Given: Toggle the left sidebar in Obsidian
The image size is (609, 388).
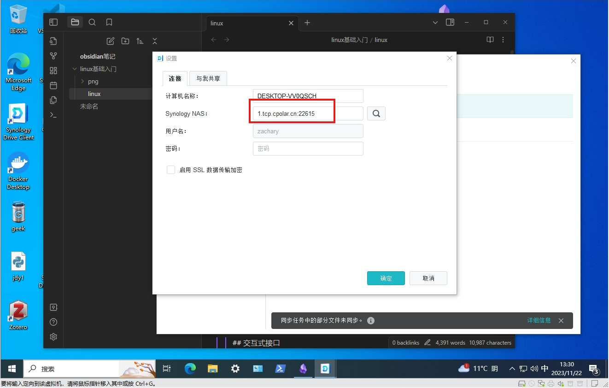Looking at the screenshot, I should (x=53, y=22).
